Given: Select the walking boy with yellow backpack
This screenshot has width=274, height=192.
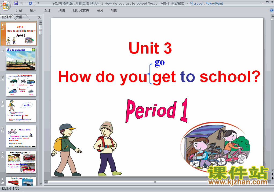Looking at the screenshot, I should 66,150.
